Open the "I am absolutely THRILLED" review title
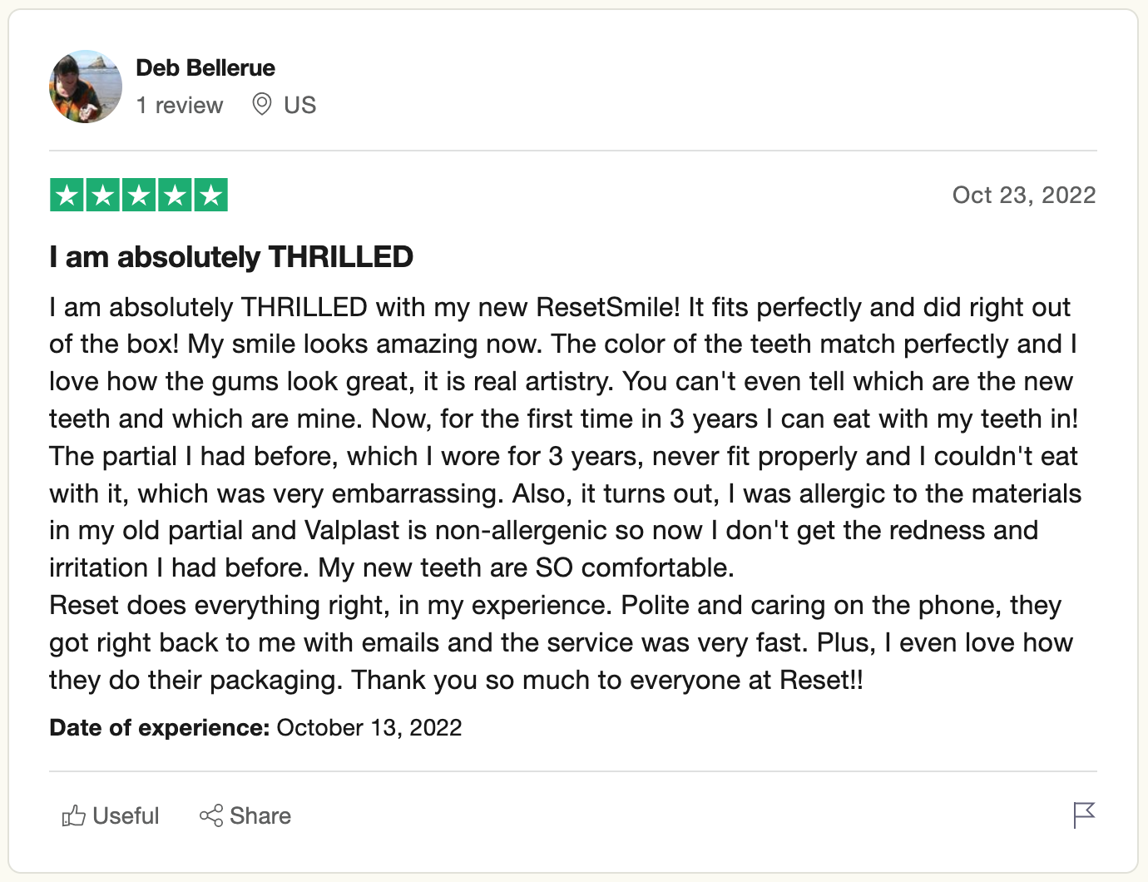The height and width of the screenshot is (882, 1148). tap(231, 257)
